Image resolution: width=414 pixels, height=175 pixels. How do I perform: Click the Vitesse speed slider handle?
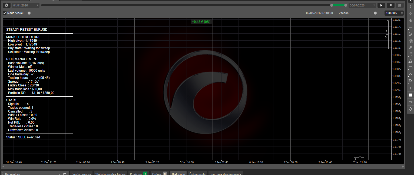point(375,13)
